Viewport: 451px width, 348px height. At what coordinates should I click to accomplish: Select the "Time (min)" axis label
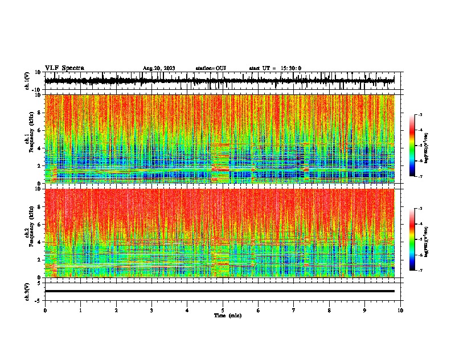(228, 316)
